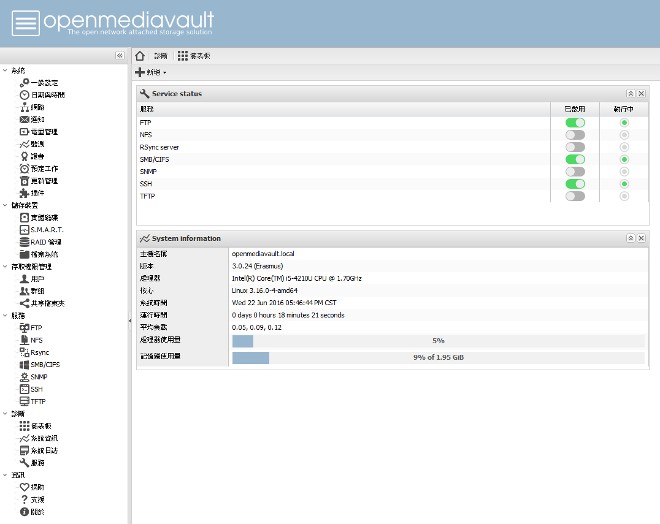Collapse the Service status panel
This screenshot has width=660, height=524.
coord(631,93)
